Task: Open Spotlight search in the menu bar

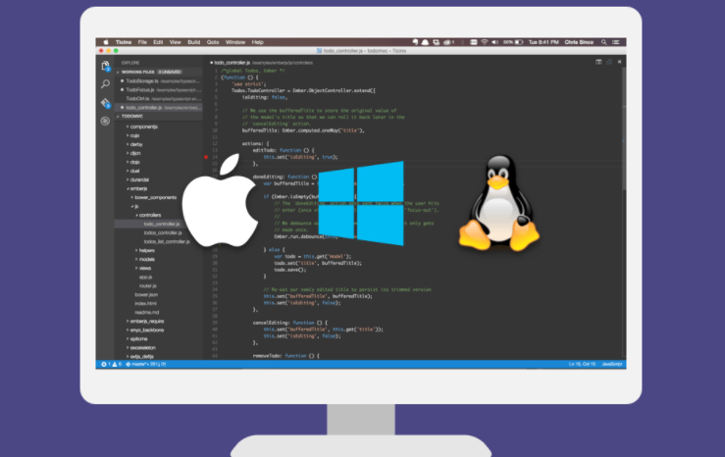Action: 603,42
